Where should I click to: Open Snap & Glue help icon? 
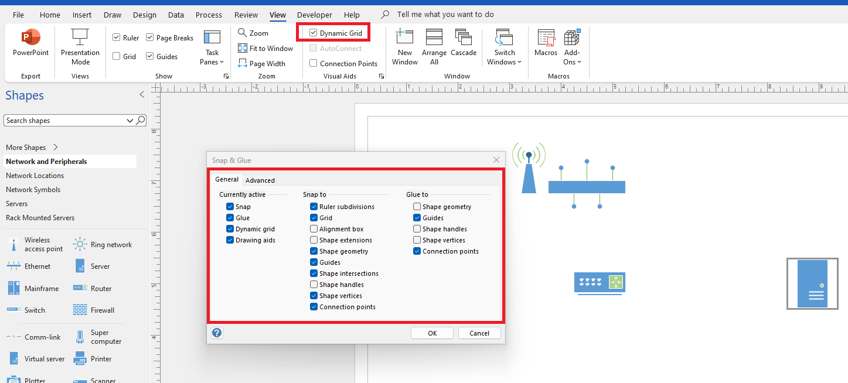(217, 333)
